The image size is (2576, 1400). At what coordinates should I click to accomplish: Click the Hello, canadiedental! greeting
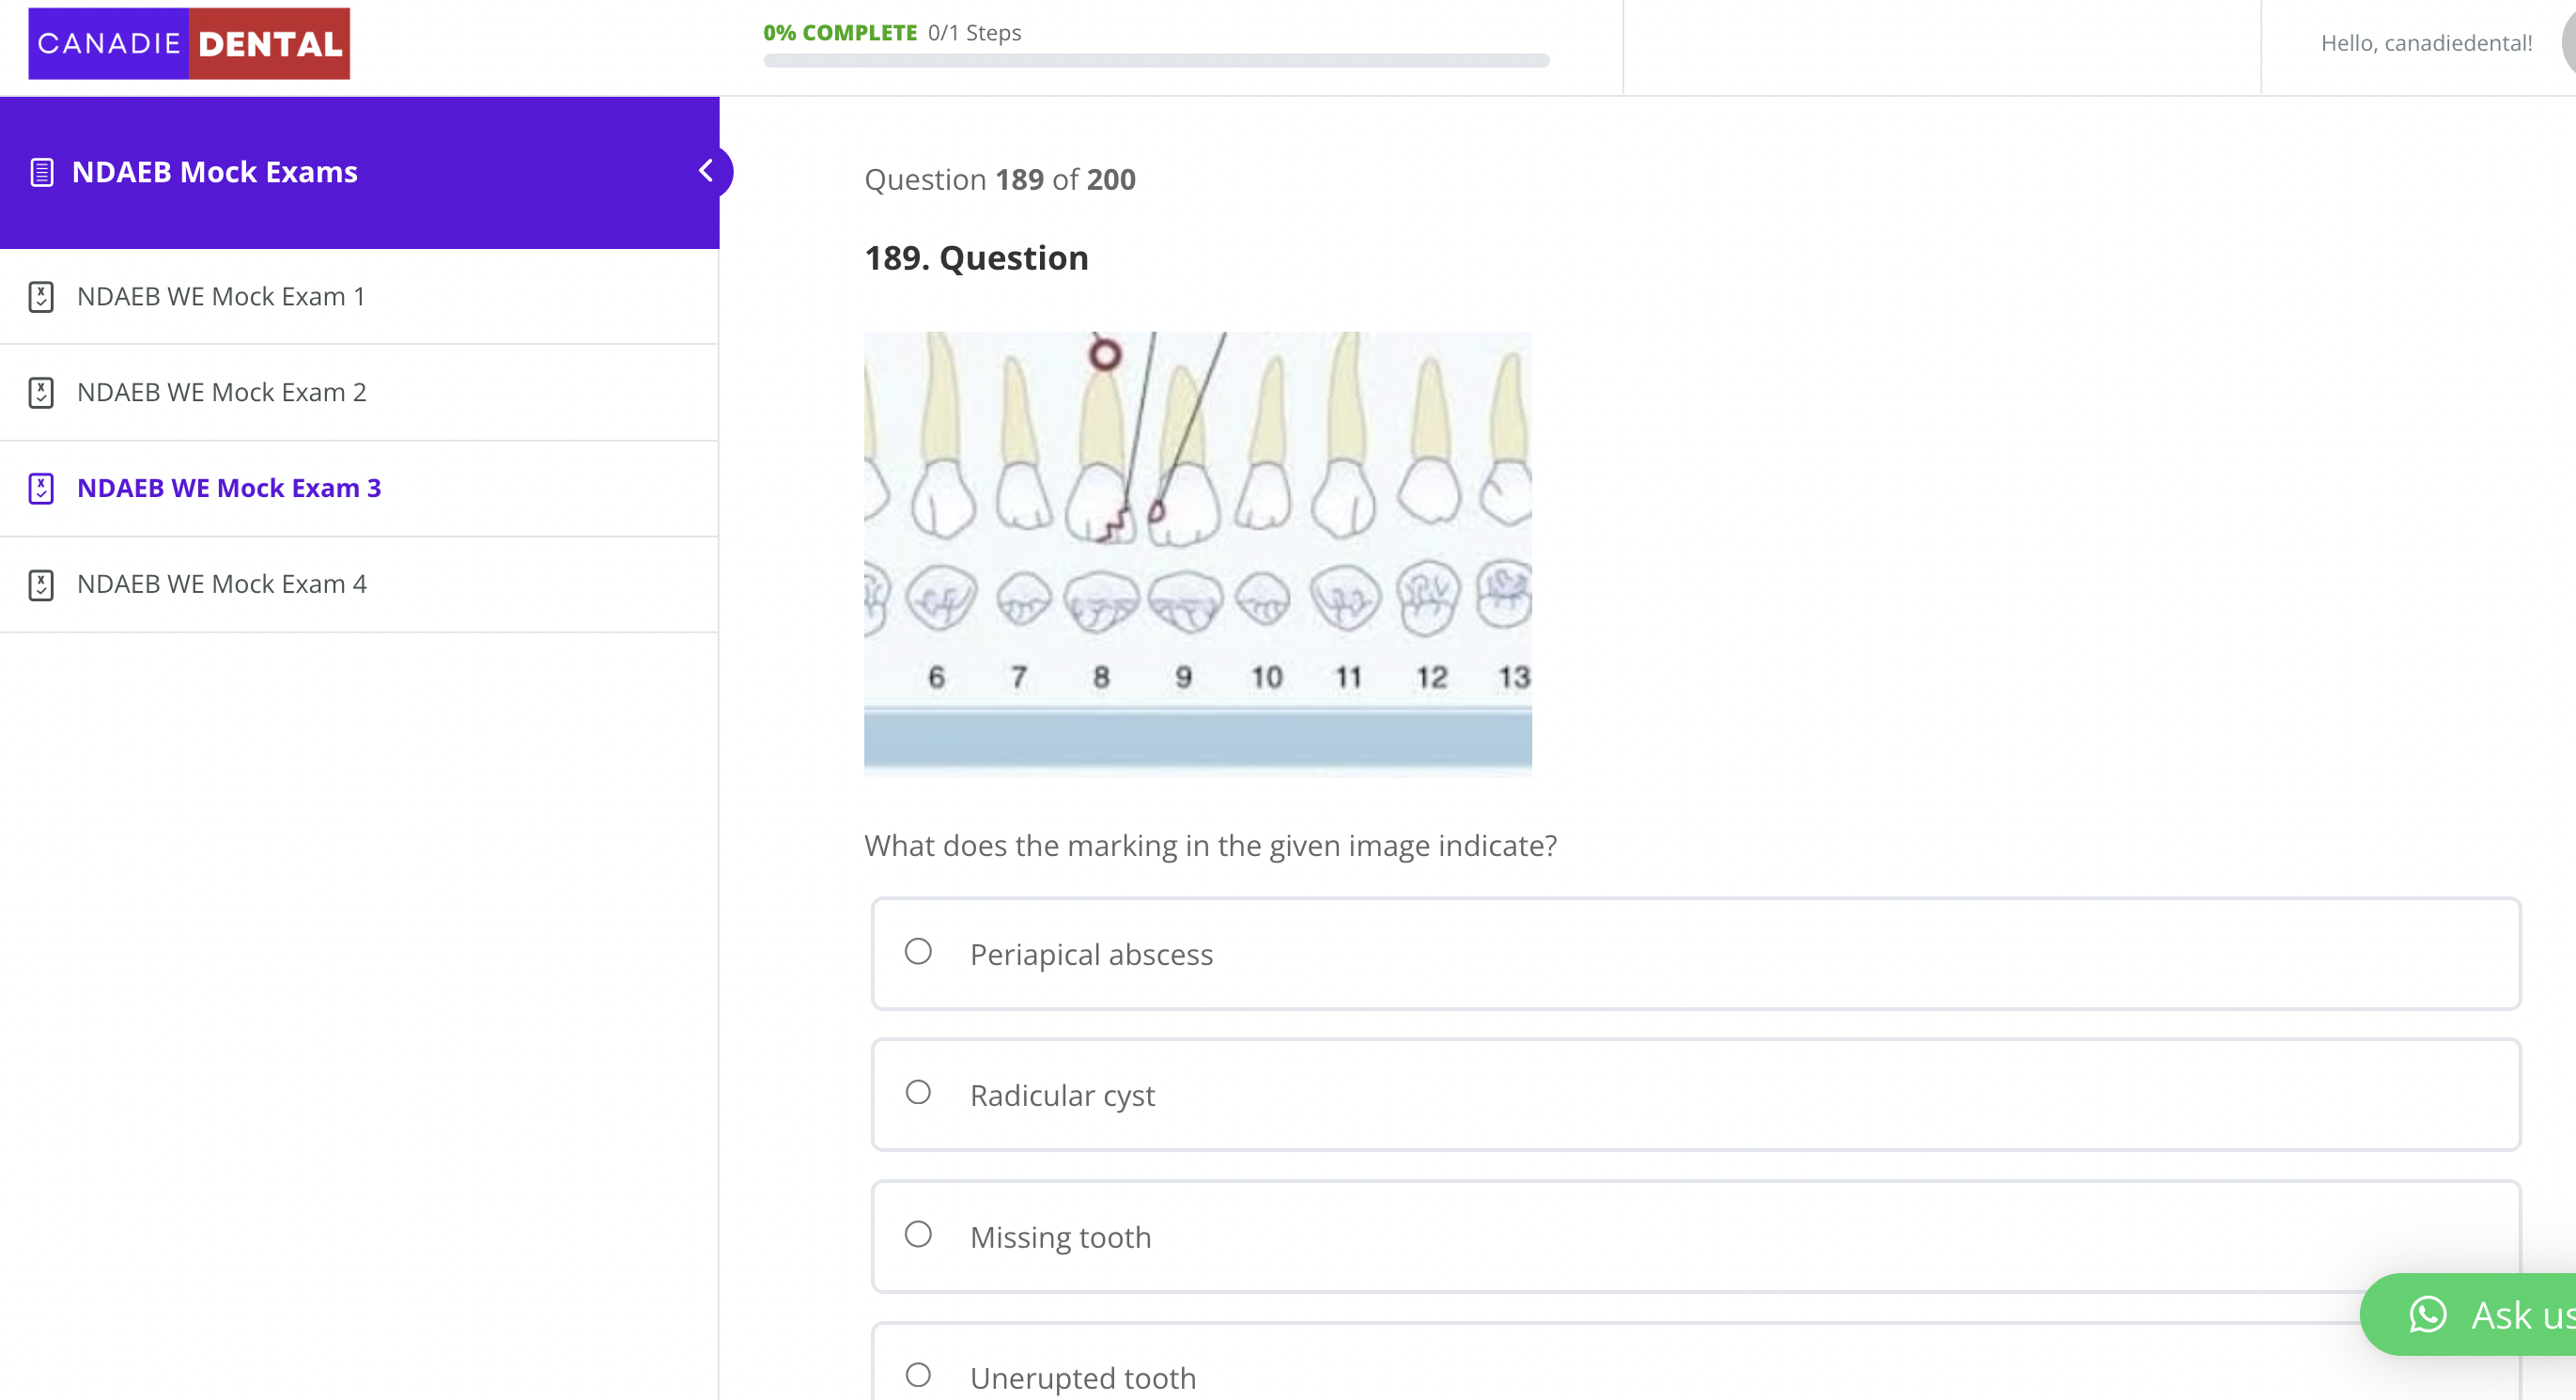pos(2426,43)
